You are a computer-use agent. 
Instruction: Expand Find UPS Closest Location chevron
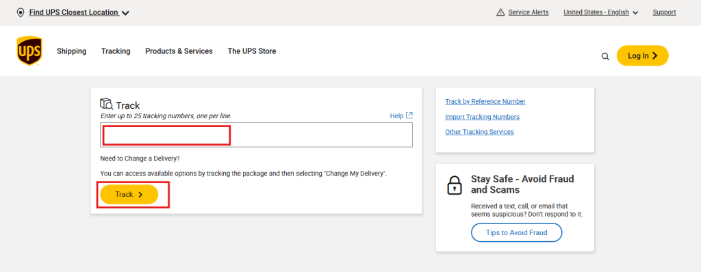coord(126,13)
